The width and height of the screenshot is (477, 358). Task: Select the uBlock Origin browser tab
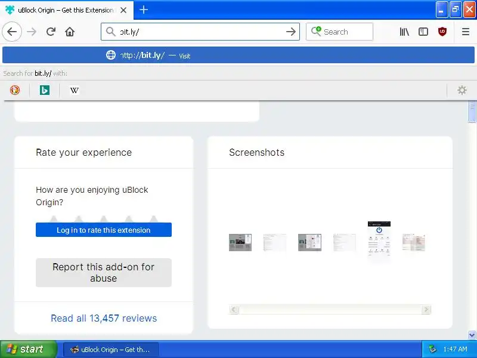(67, 10)
